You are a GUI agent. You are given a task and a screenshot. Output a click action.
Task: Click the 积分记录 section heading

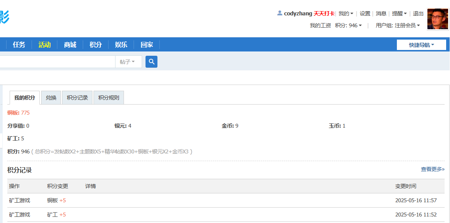(20, 170)
